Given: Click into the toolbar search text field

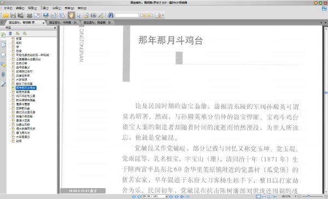Looking at the screenshot, I should tap(127, 15).
